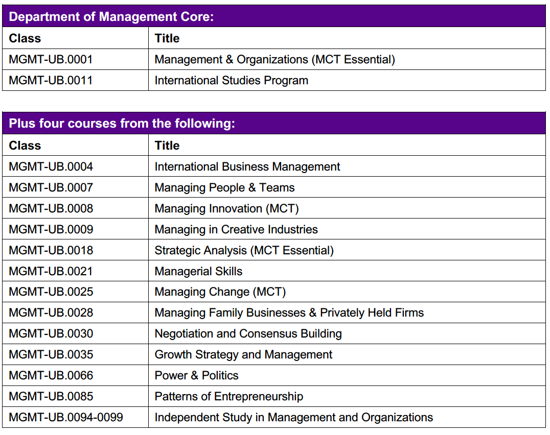Click the Managing People & Teams row

[224, 188]
